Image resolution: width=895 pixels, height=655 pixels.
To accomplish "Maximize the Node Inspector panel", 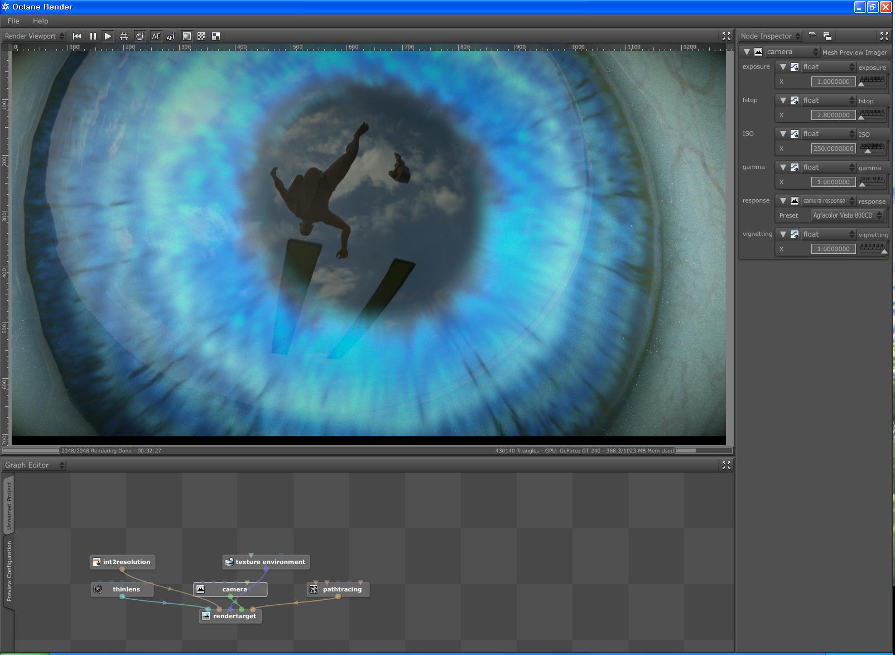I will coord(884,36).
